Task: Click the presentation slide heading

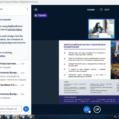Action: (85, 46)
